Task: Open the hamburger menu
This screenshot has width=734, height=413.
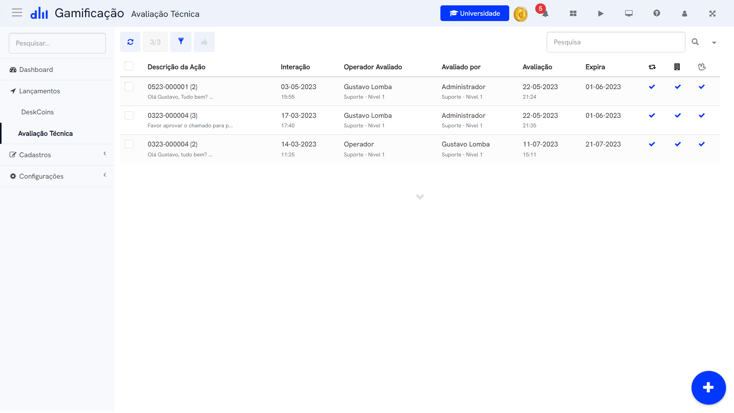Action: (x=17, y=13)
